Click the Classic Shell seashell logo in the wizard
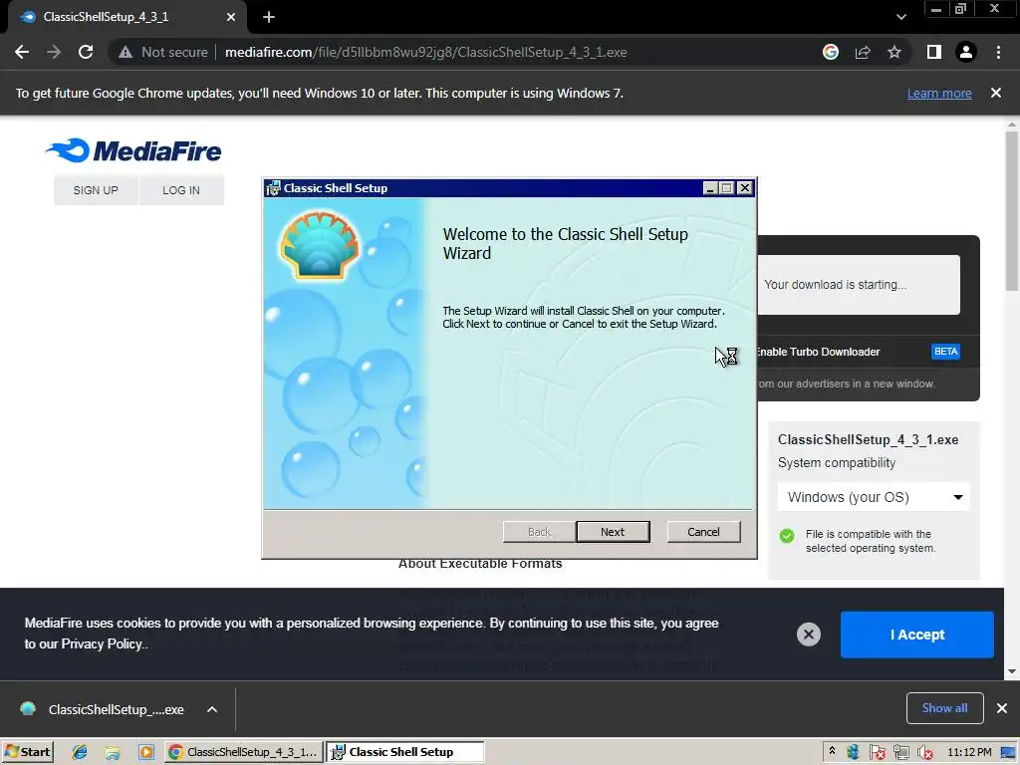 click(320, 245)
